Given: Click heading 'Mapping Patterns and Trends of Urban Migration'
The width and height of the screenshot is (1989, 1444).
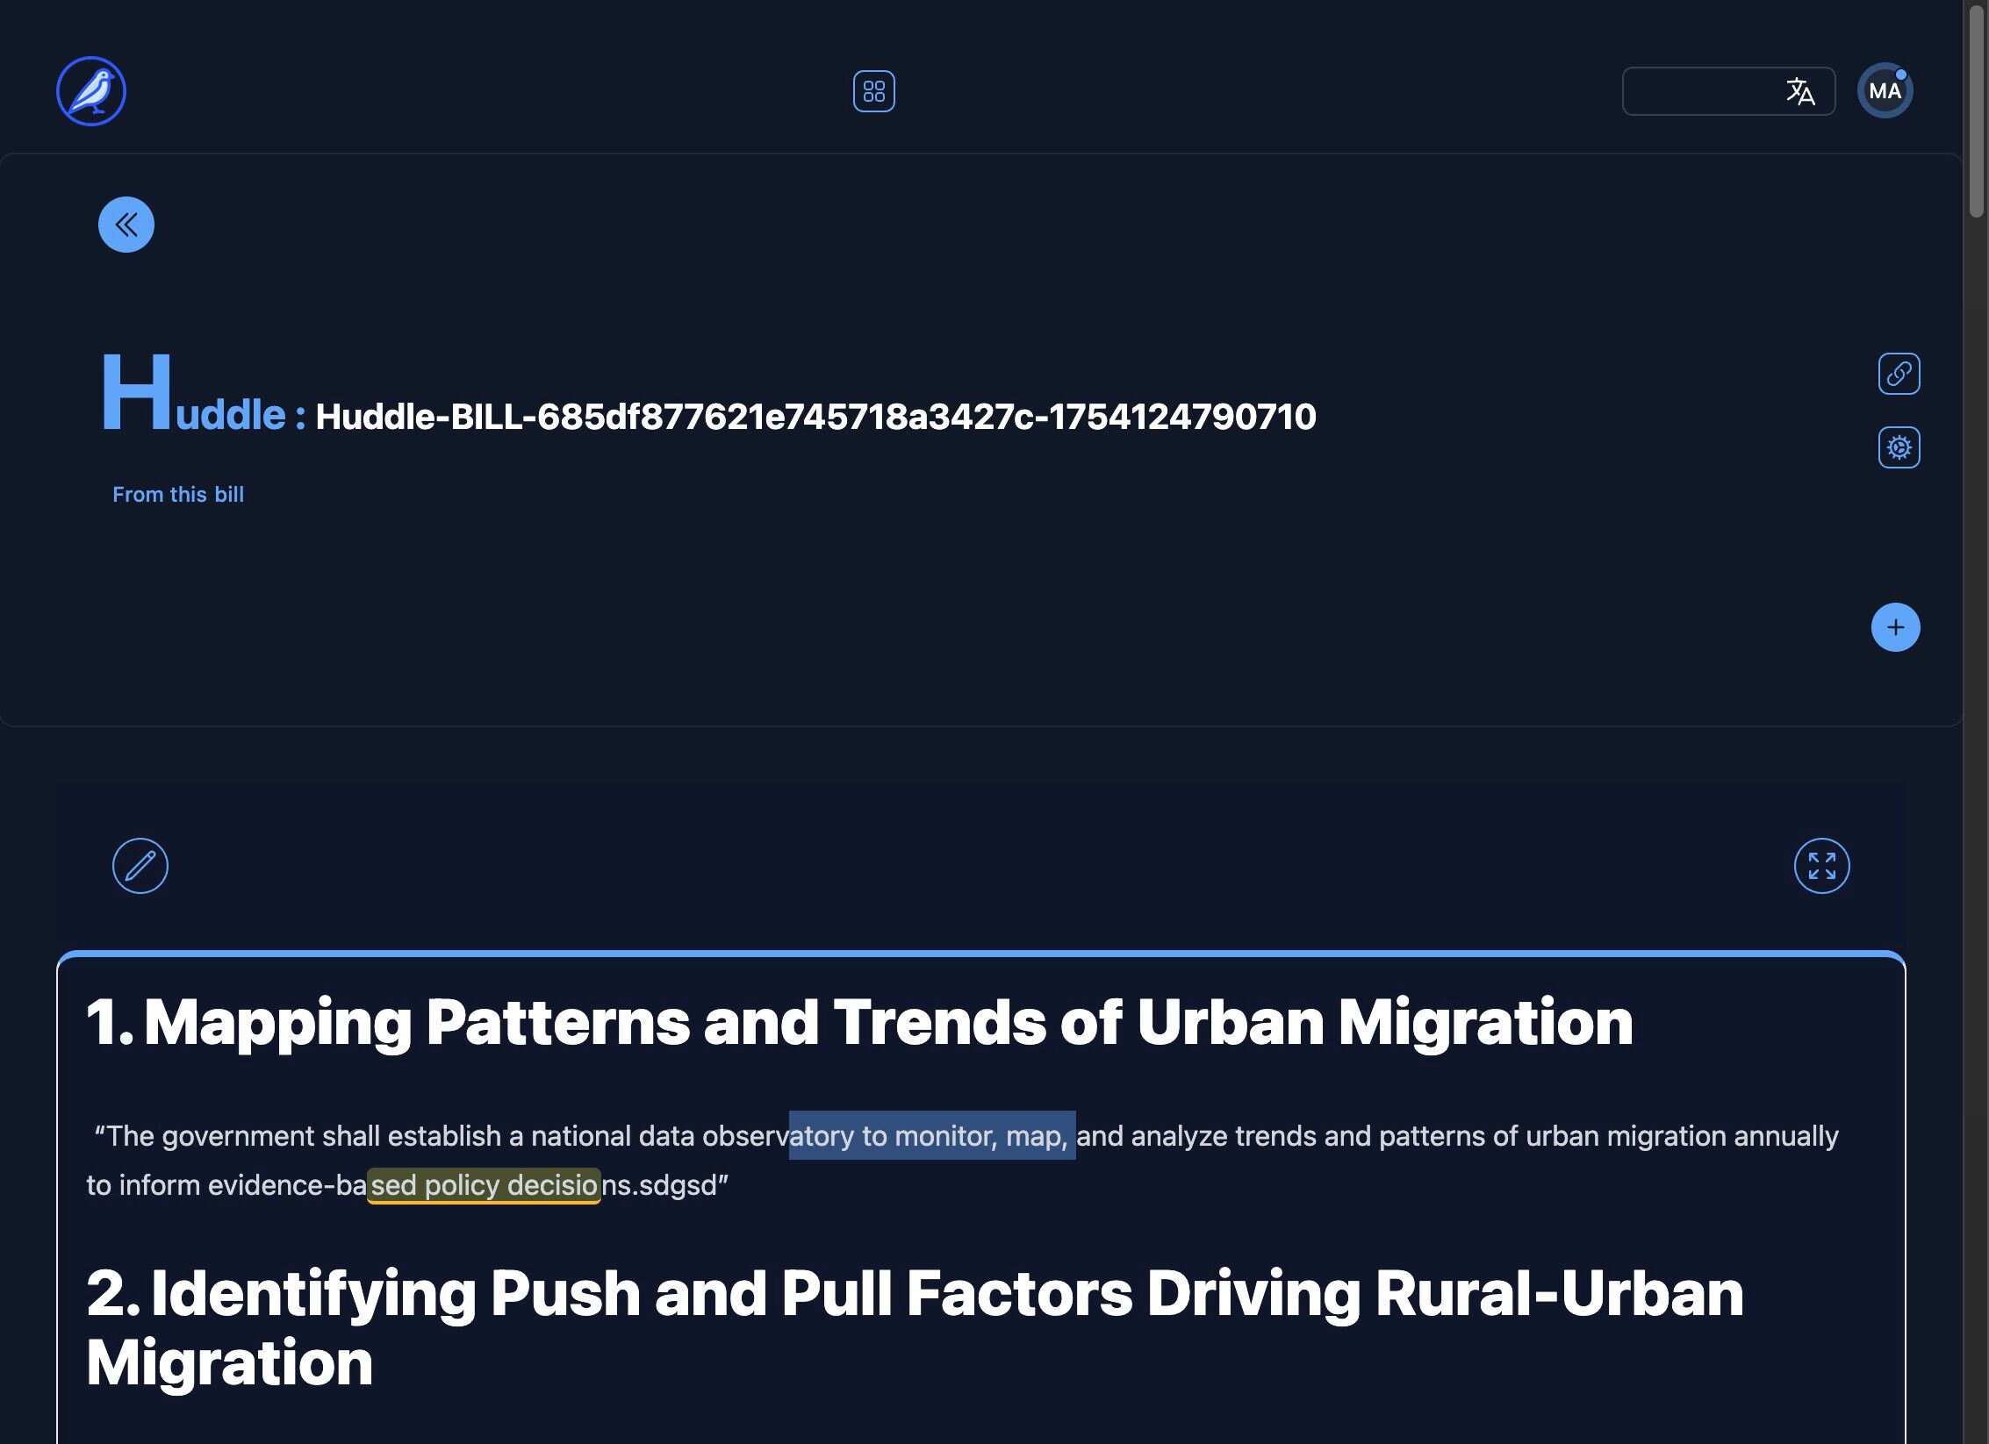Looking at the screenshot, I should [x=859, y=1023].
